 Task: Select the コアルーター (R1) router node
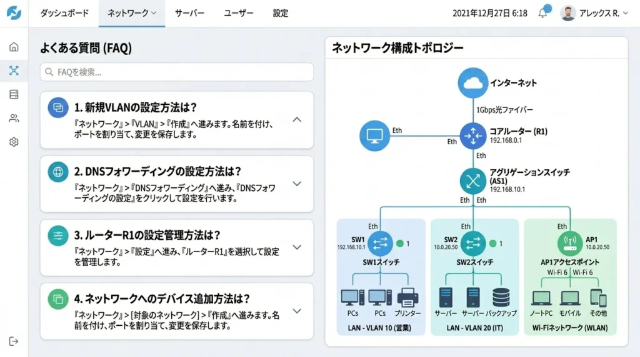[x=473, y=136]
